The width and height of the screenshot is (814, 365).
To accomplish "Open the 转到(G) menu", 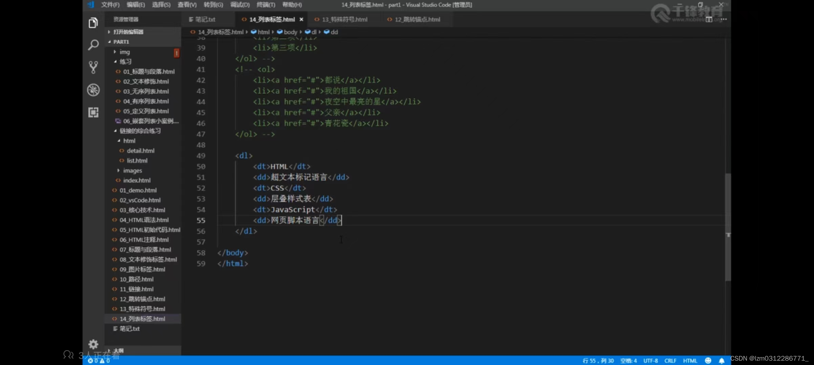I will point(213,5).
